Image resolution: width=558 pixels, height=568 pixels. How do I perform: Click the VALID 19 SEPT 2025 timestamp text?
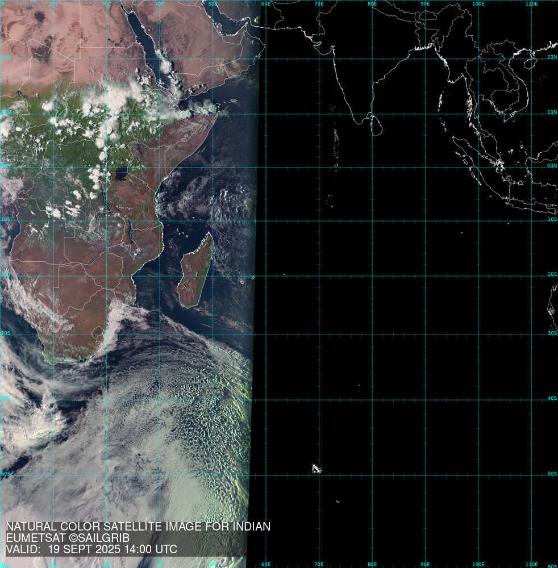(91, 550)
